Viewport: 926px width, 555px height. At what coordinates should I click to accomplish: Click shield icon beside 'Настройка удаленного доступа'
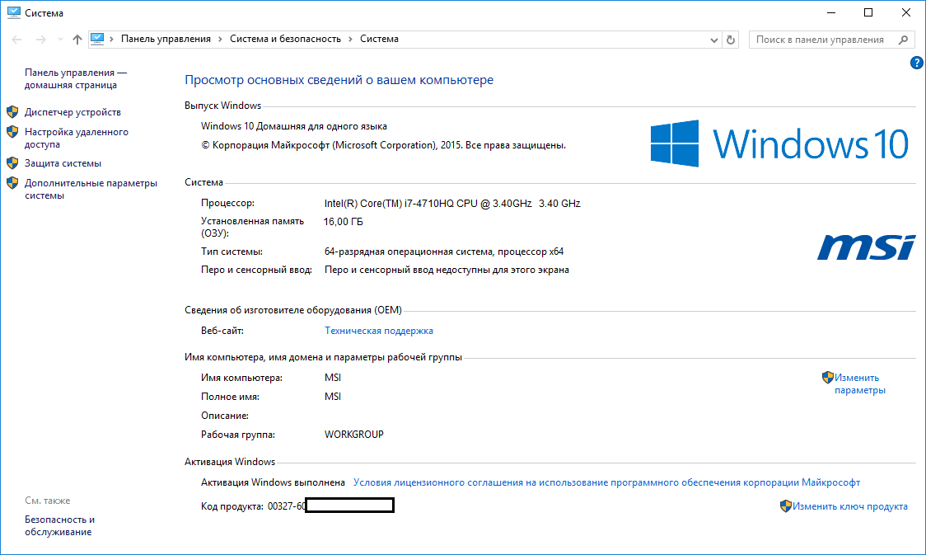pyautogui.click(x=12, y=132)
